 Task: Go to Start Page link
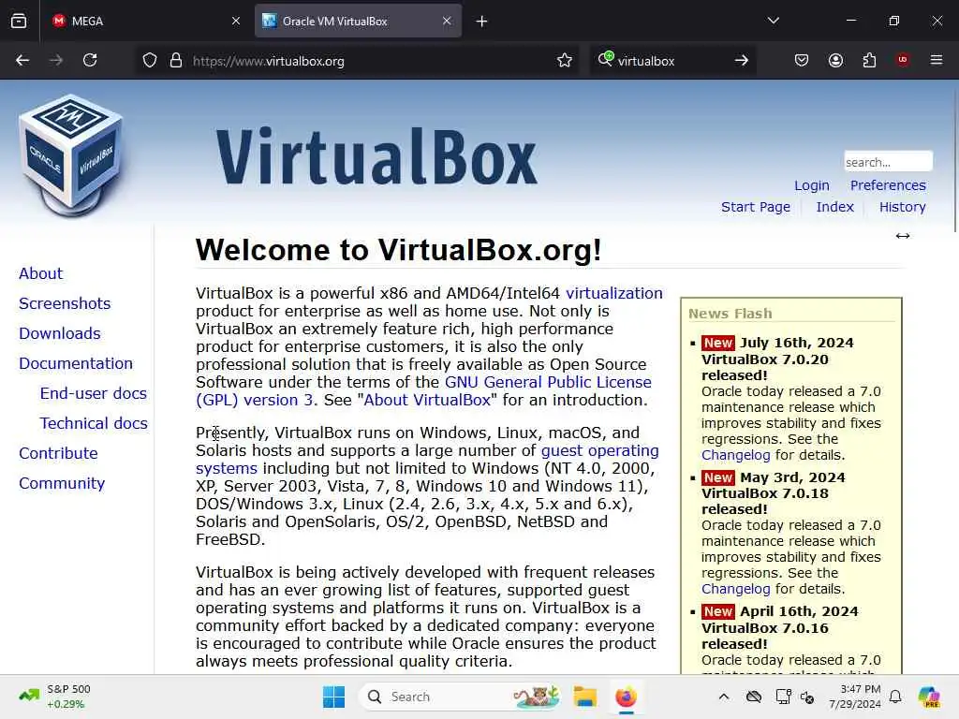click(x=756, y=207)
